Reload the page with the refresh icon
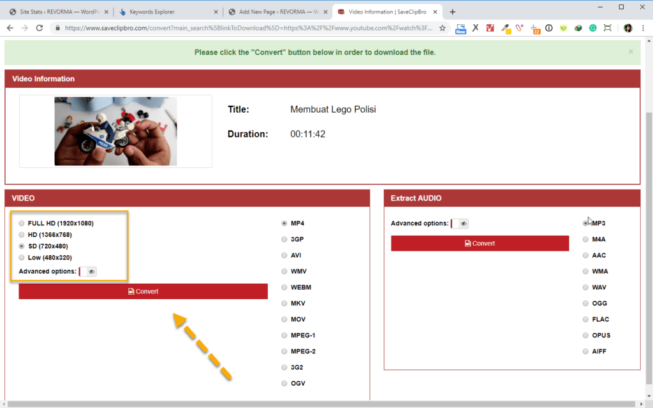 coord(40,28)
